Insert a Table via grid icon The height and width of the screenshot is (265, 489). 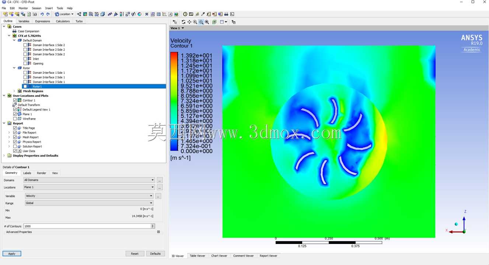pyautogui.click(x=159, y=14)
